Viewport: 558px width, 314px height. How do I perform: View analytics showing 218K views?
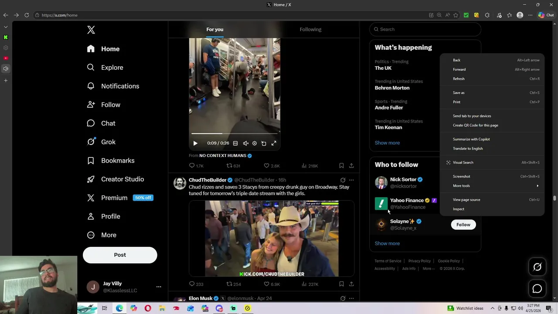point(310,166)
